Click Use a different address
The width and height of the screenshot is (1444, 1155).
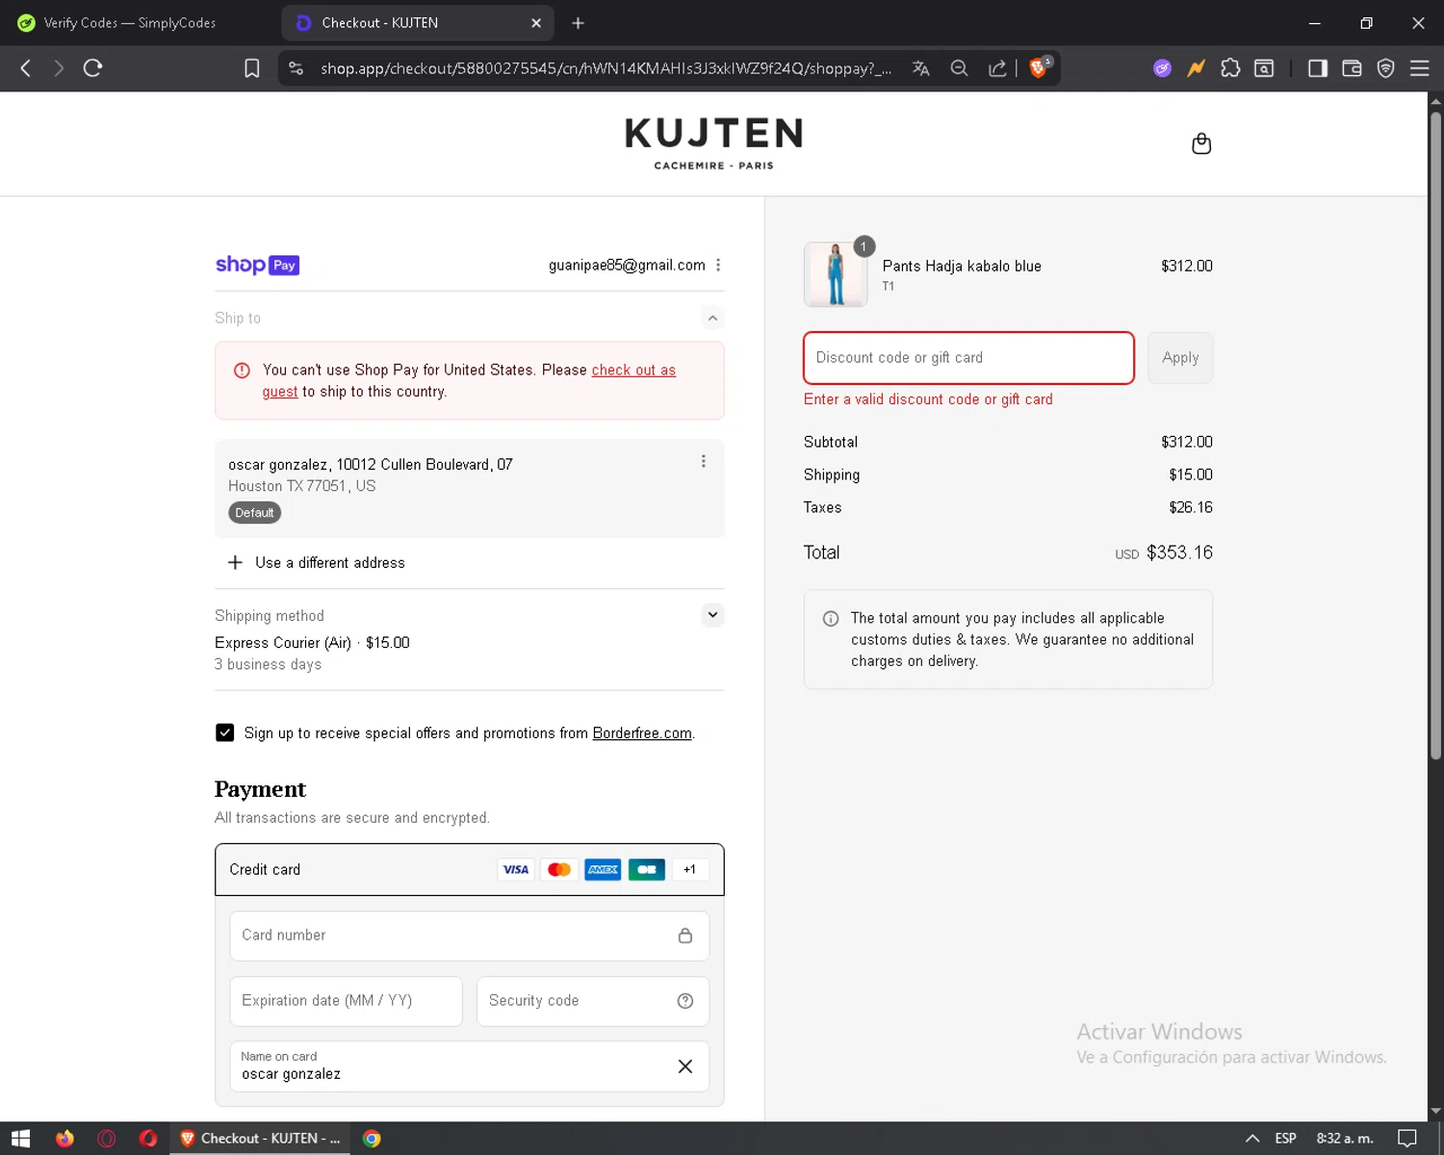point(330,563)
